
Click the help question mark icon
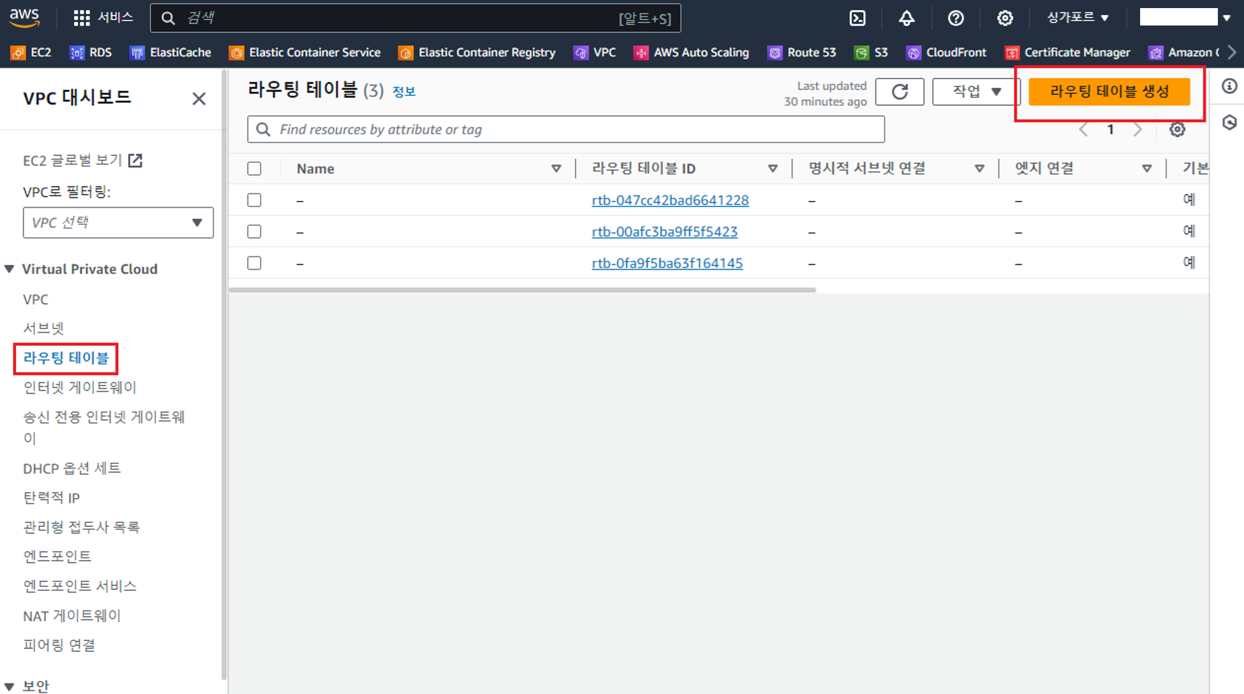(x=955, y=18)
